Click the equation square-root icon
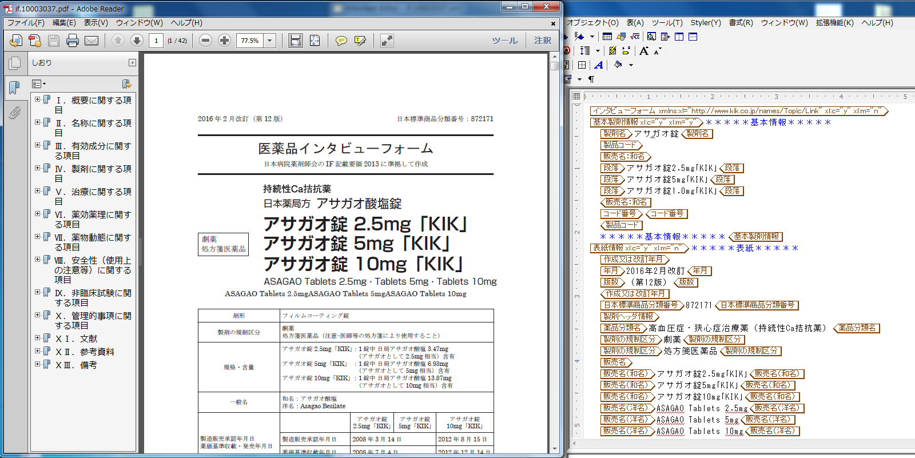 pyautogui.click(x=635, y=37)
